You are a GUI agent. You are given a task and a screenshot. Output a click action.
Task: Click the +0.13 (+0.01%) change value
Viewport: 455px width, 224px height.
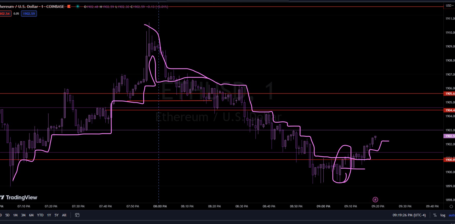[x=157, y=7]
